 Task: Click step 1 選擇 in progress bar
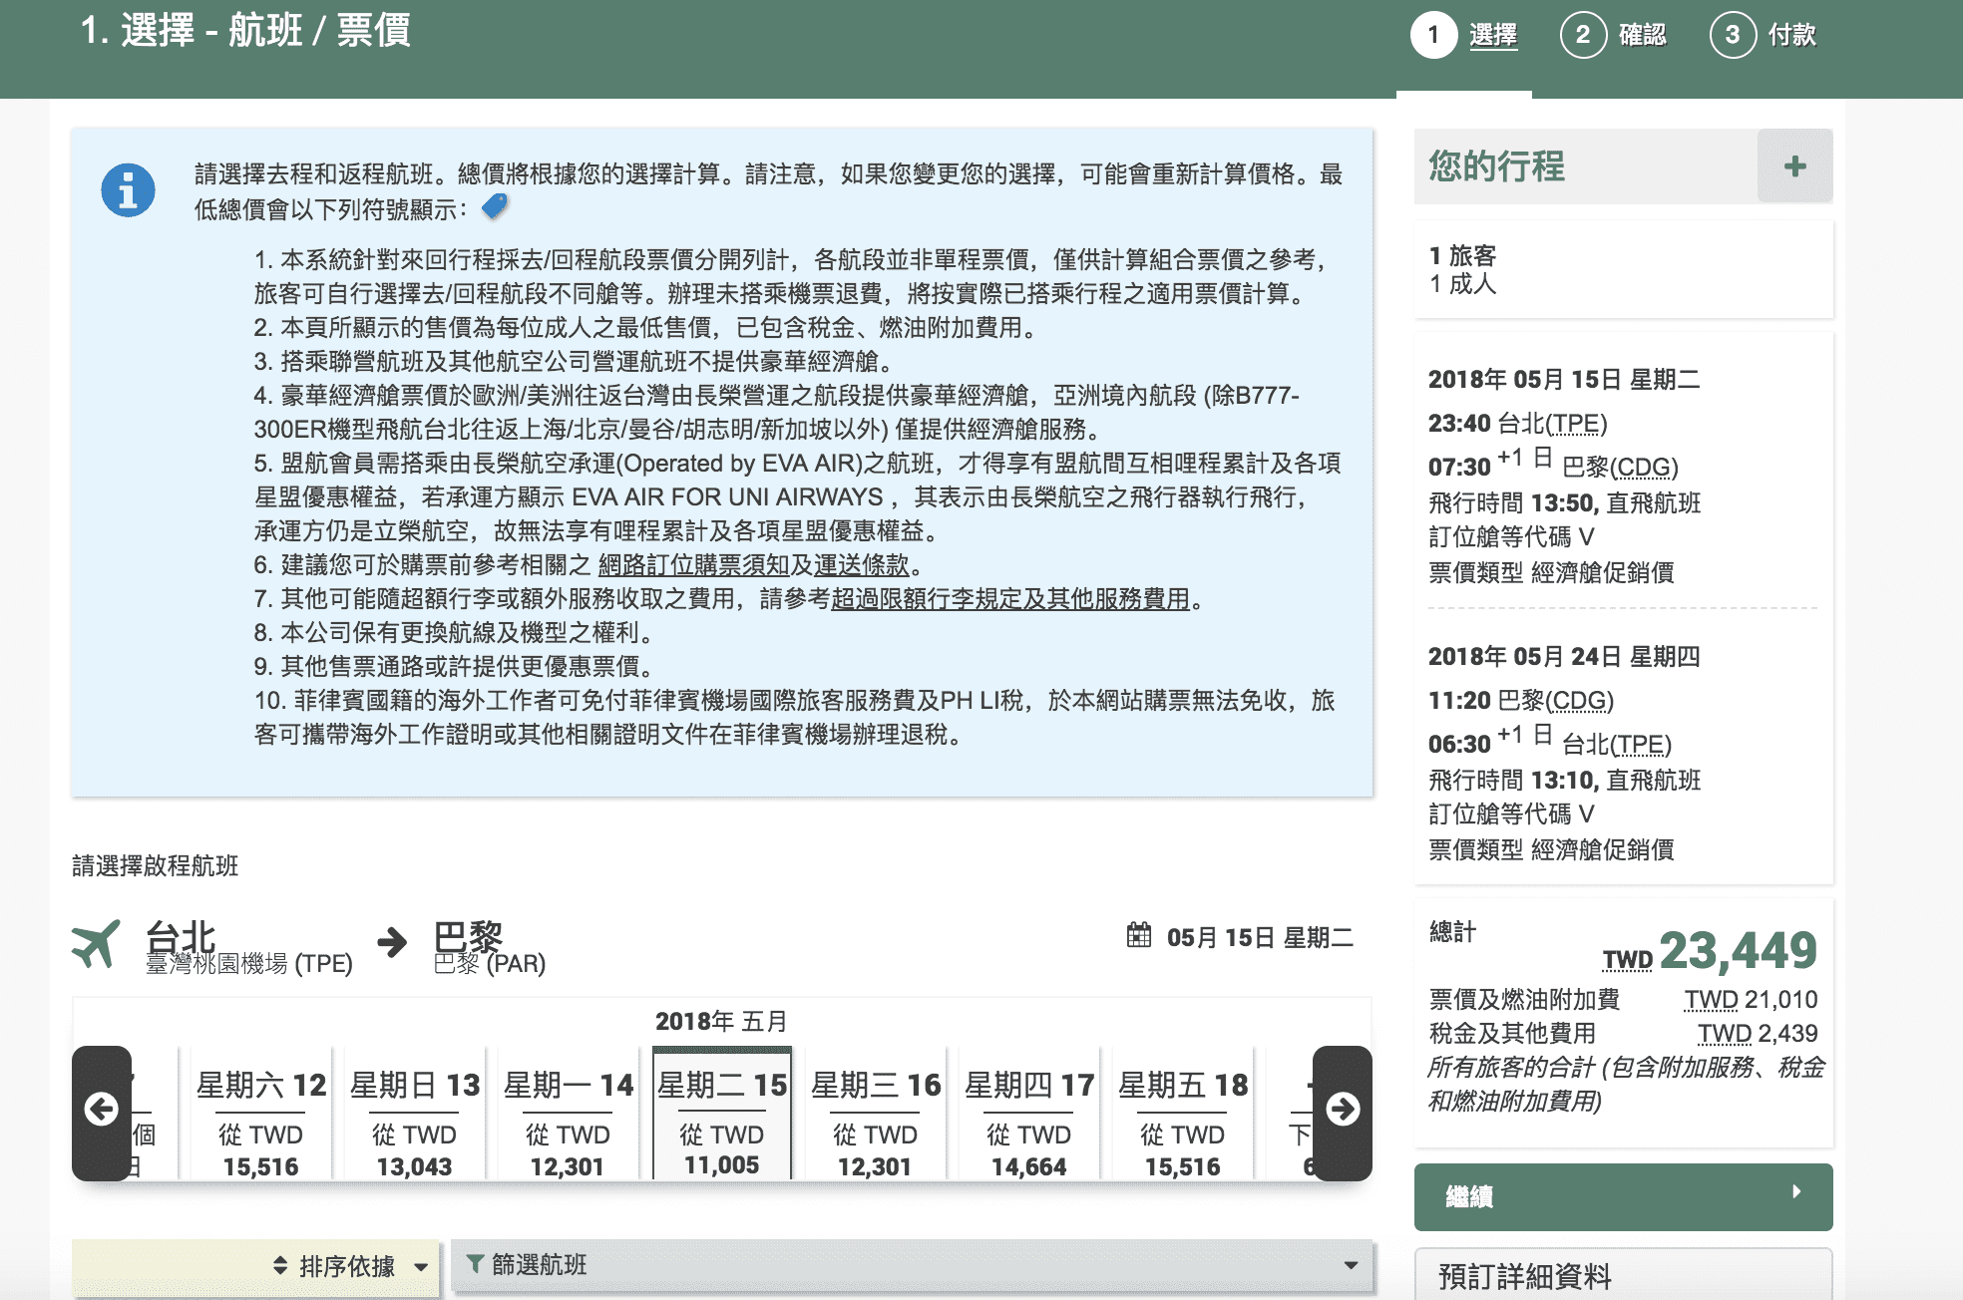pyautogui.click(x=1464, y=36)
